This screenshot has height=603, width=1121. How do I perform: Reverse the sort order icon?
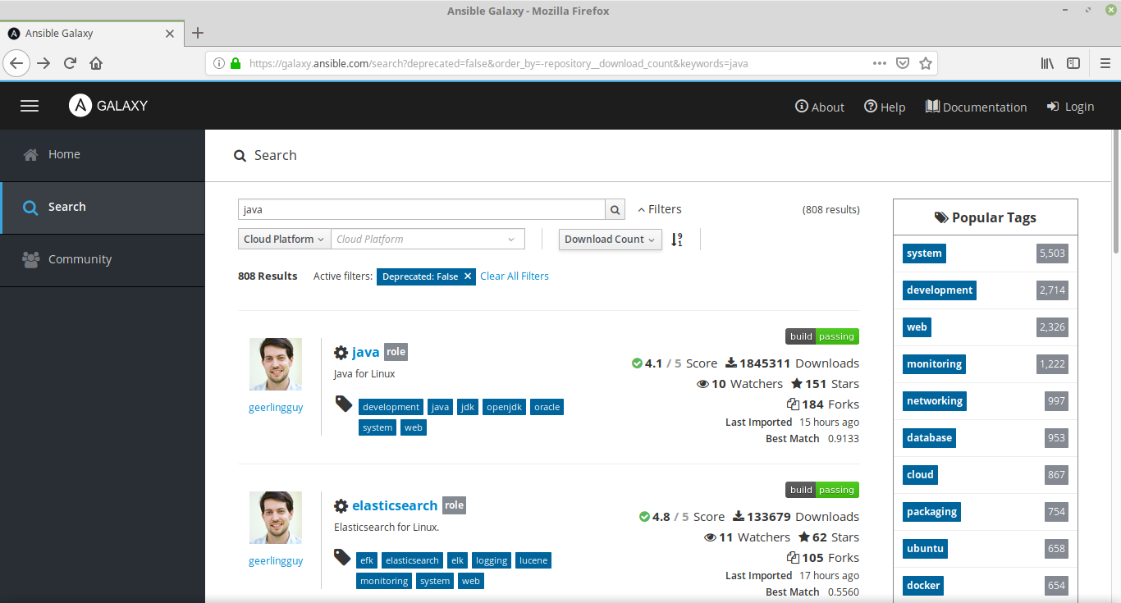click(676, 239)
